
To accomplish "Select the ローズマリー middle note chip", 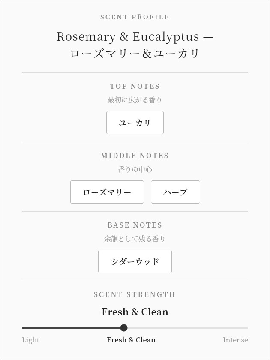I will pyautogui.click(x=107, y=192).
